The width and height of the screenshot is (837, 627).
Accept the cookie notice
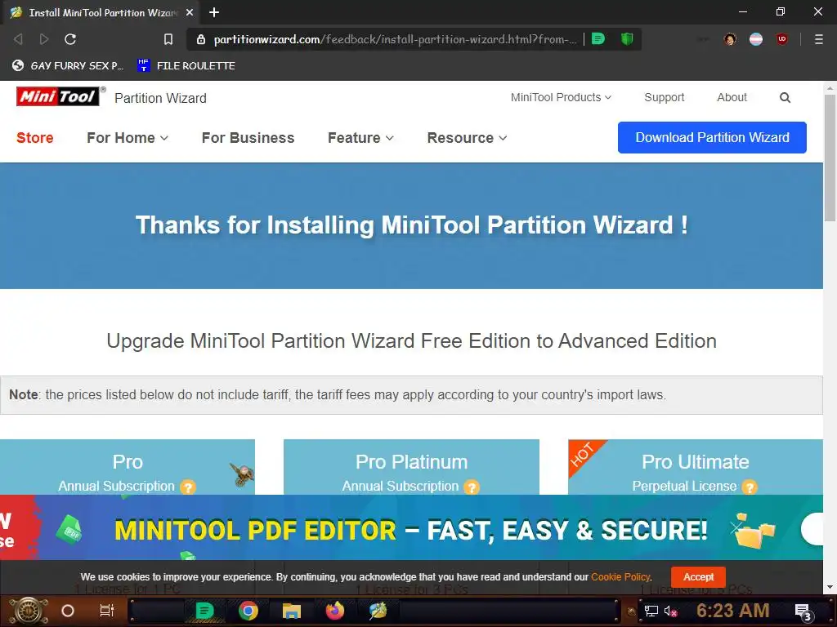click(x=698, y=577)
